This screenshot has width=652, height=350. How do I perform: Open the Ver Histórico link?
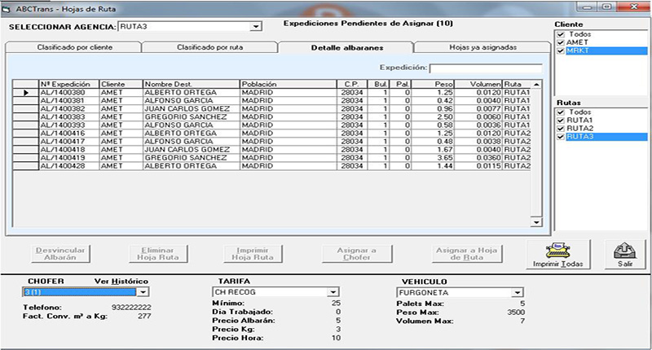pyautogui.click(x=121, y=281)
